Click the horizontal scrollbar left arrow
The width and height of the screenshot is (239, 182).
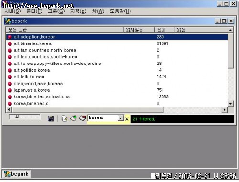[x=9, y=110]
